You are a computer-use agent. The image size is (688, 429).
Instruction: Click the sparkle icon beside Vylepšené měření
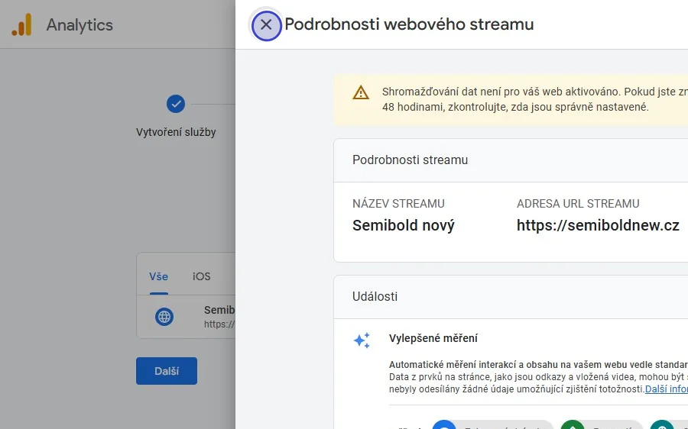tap(362, 340)
